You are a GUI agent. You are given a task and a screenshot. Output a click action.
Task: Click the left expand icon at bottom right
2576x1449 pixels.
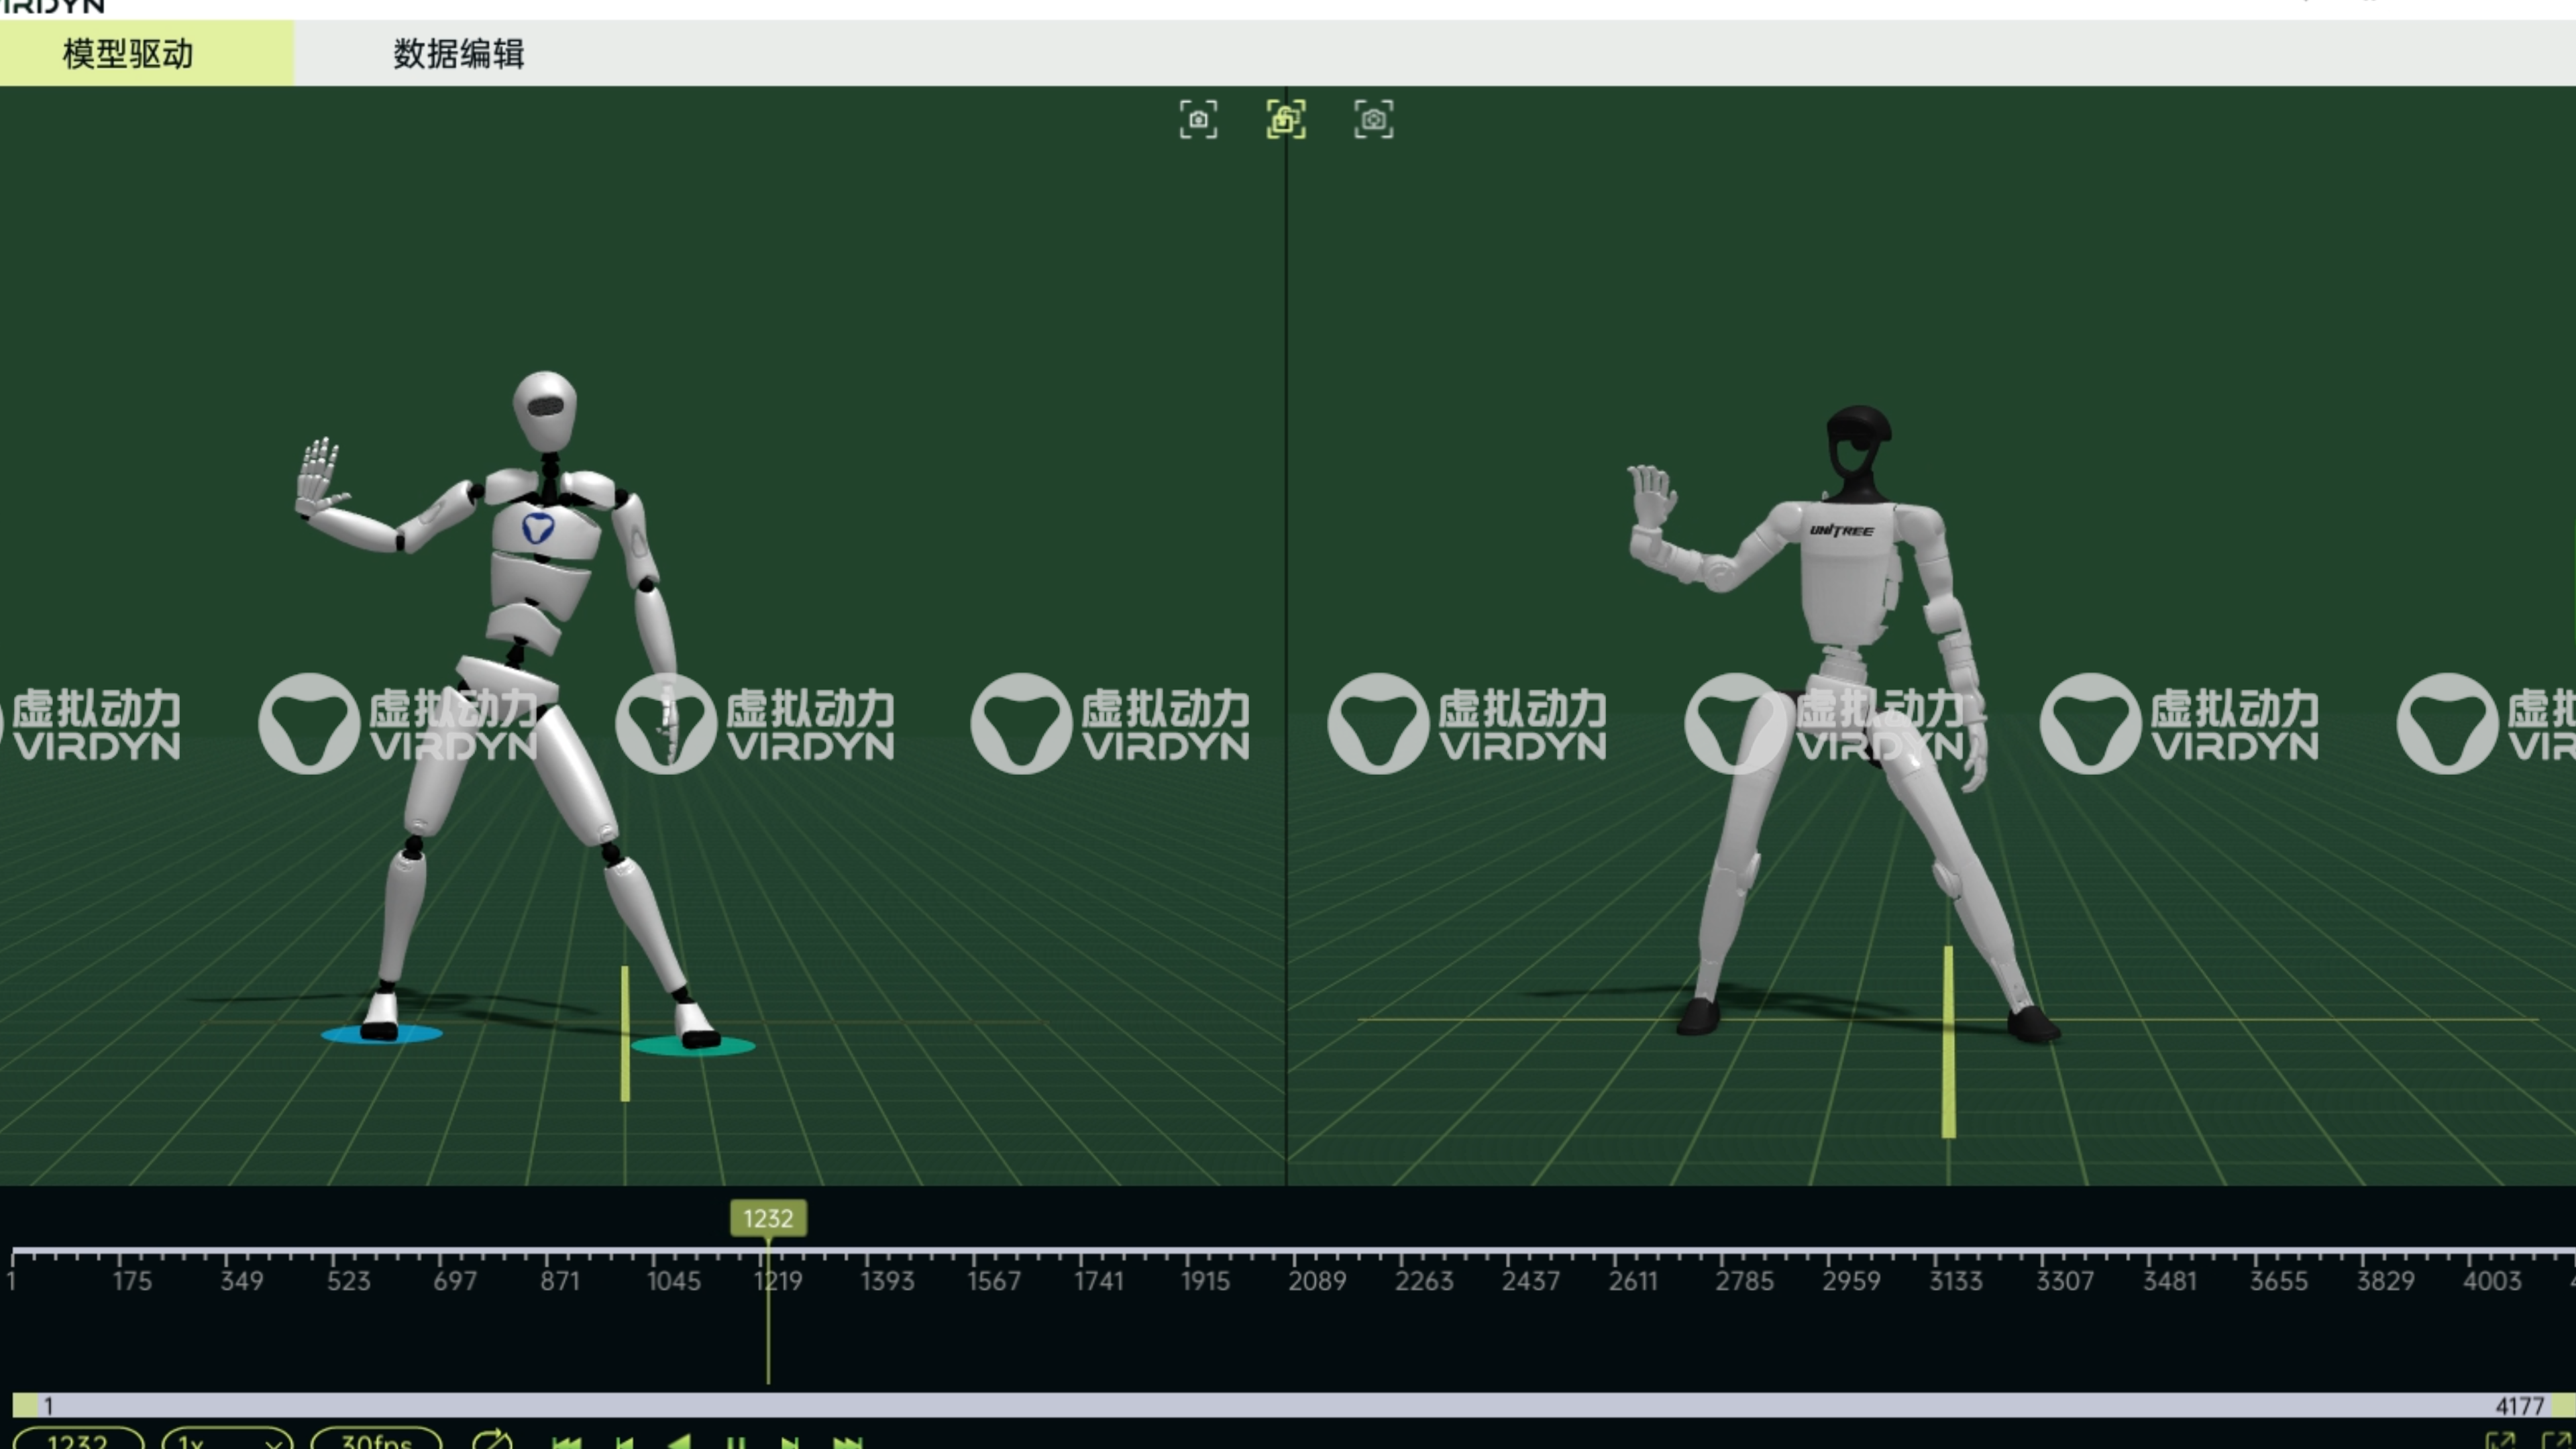pyautogui.click(x=2500, y=1442)
